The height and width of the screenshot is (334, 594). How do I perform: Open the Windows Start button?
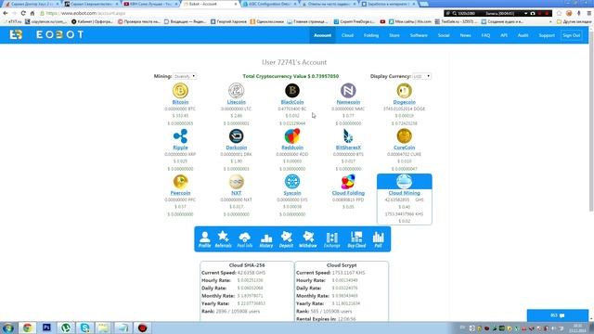point(8,328)
